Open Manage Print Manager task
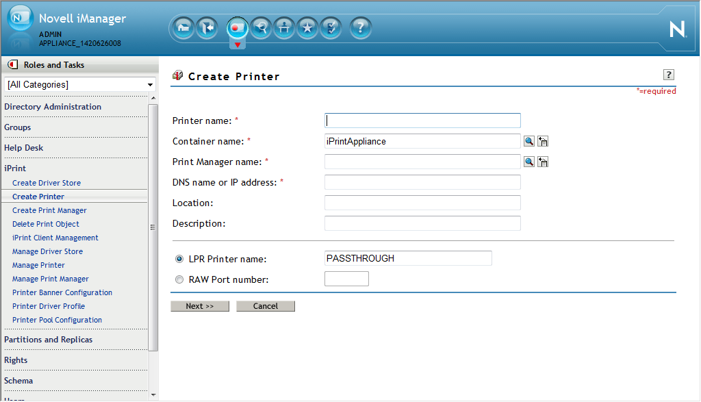The image size is (701, 402). 51,279
